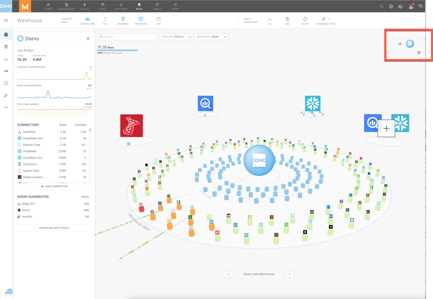The width and height of the screenshot is (433, 299).
Task: Click the New Connector button
Action: [54, 186]
